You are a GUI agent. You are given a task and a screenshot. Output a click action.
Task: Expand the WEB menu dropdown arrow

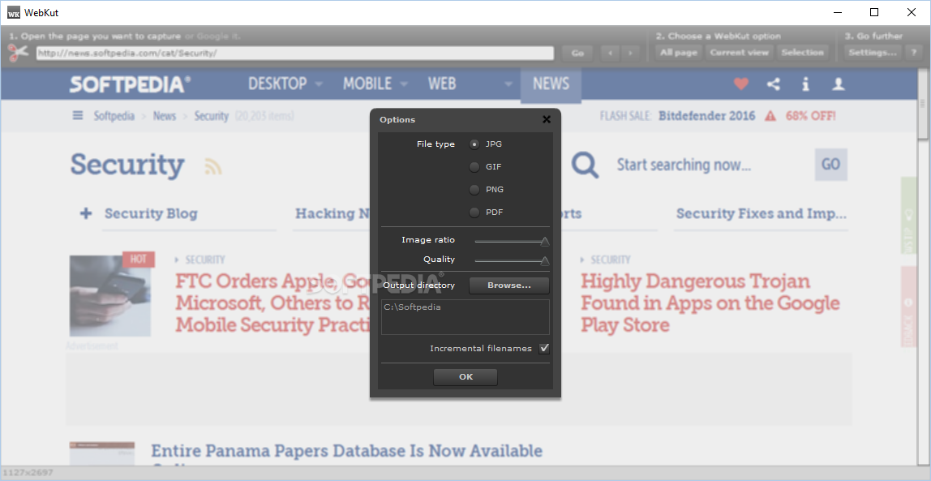[508, 84]
